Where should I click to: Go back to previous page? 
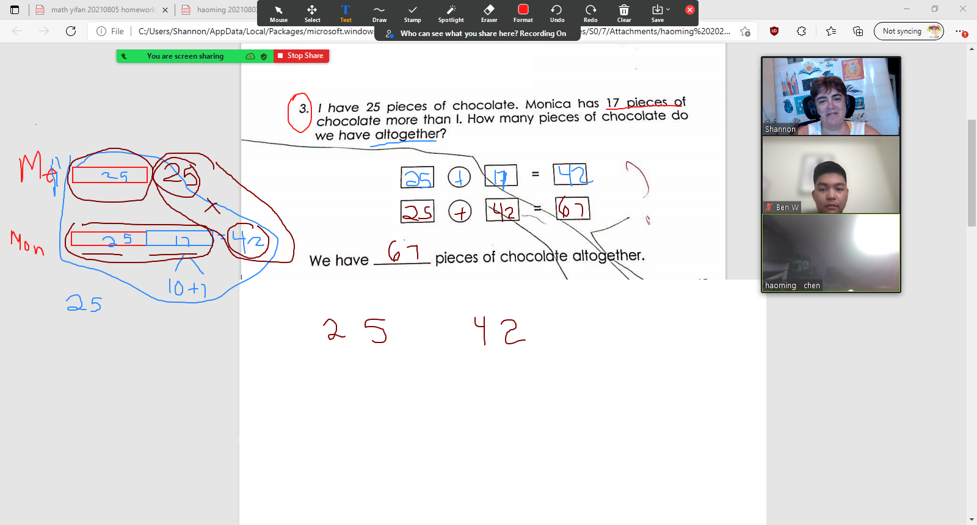tap(17, 31)
